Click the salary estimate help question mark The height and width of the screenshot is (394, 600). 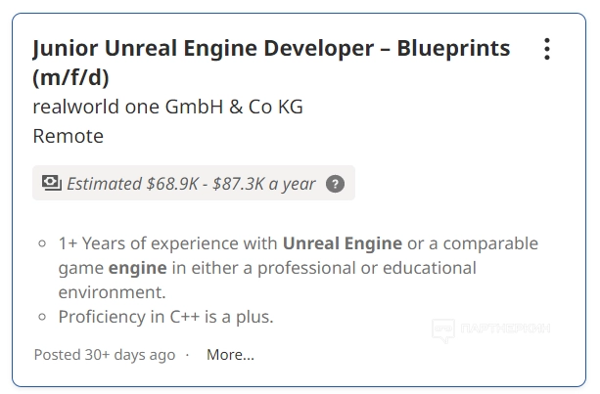335,184
